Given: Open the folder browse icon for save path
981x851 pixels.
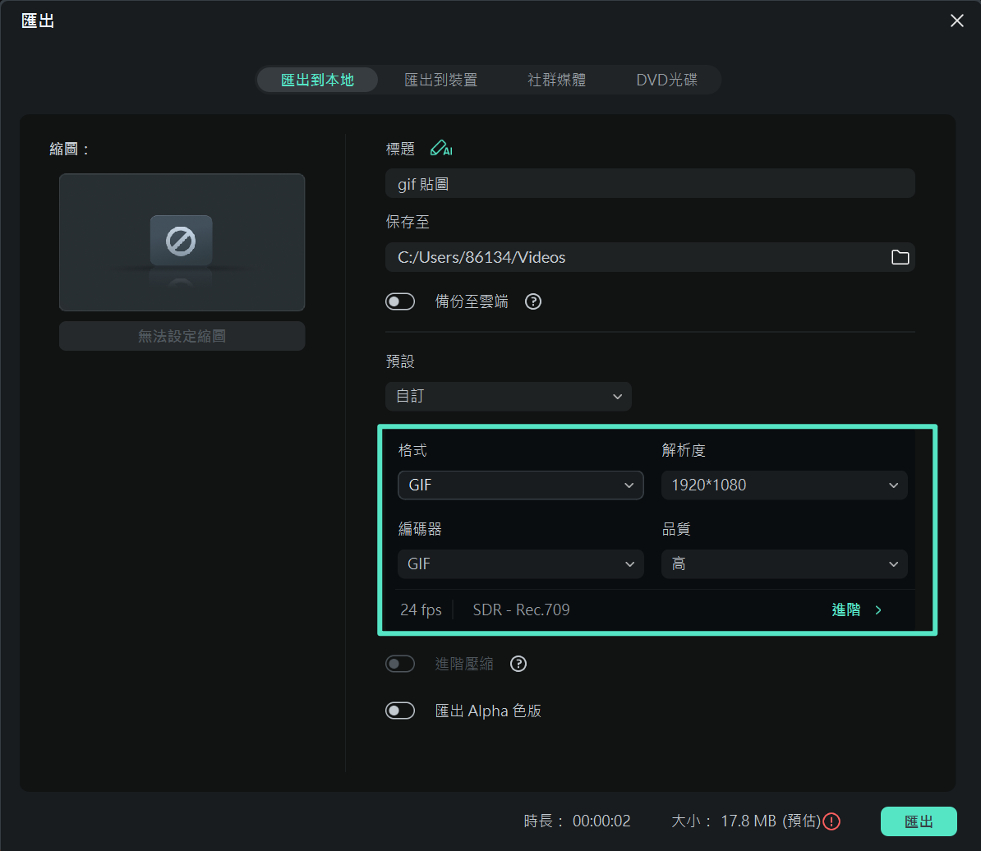Looking at the screenshot, I should (x=900, y=257).
